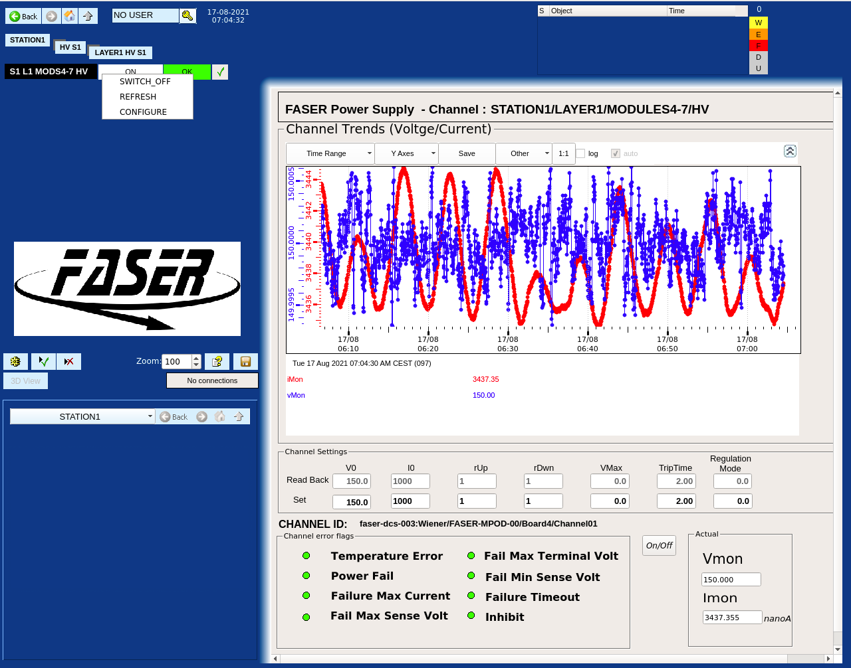Enable the log scale checkbox
The height and width of the screenshot is (668, 851).
click(x=580, y=153)
